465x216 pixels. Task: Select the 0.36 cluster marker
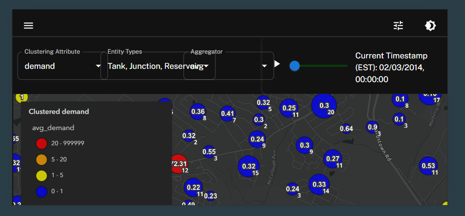coord(198,112)
